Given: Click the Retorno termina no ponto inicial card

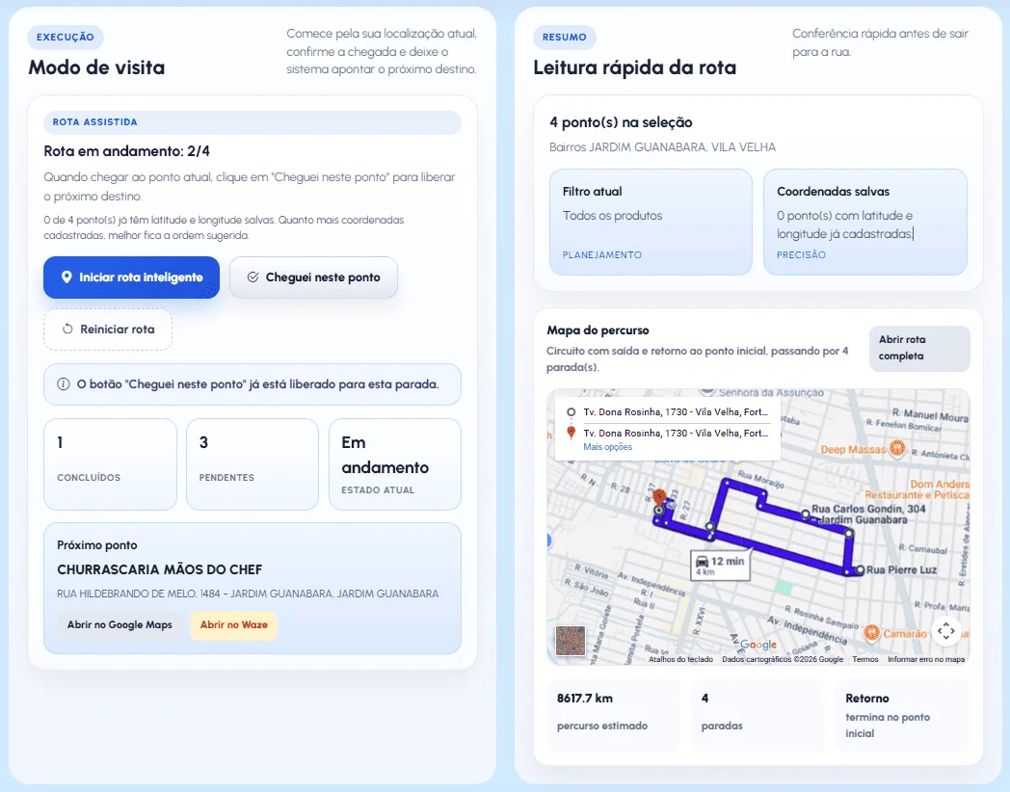Looking at the screenshot, I should pos(902,715).
